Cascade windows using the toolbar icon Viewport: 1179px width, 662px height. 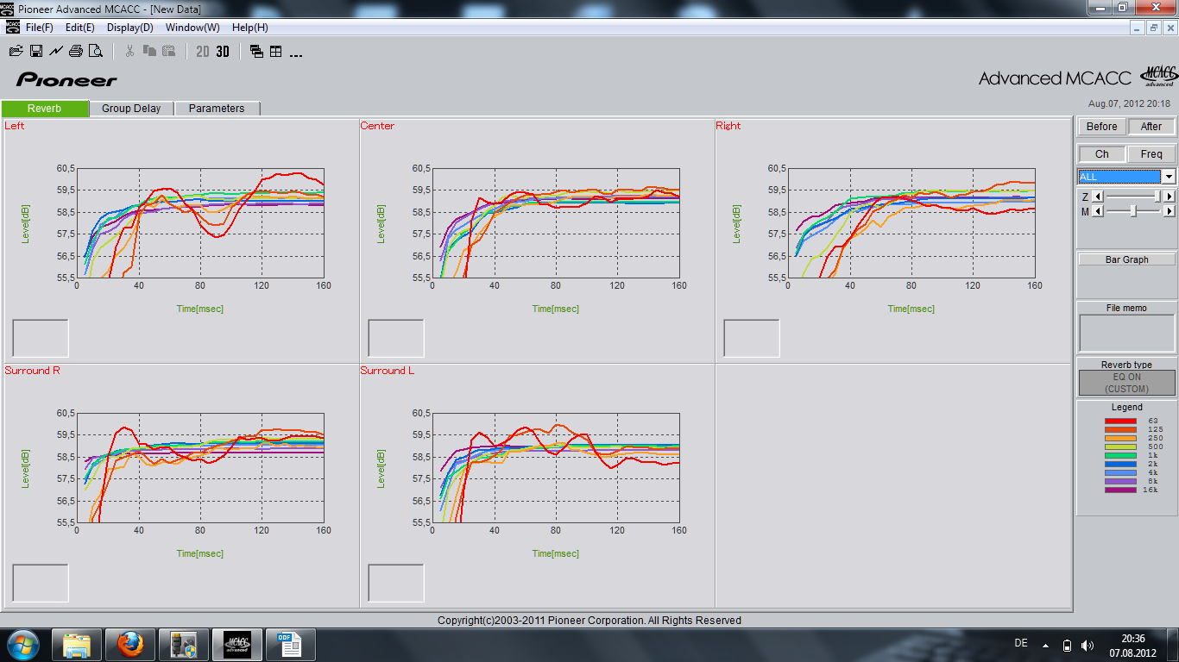[256, 51]
